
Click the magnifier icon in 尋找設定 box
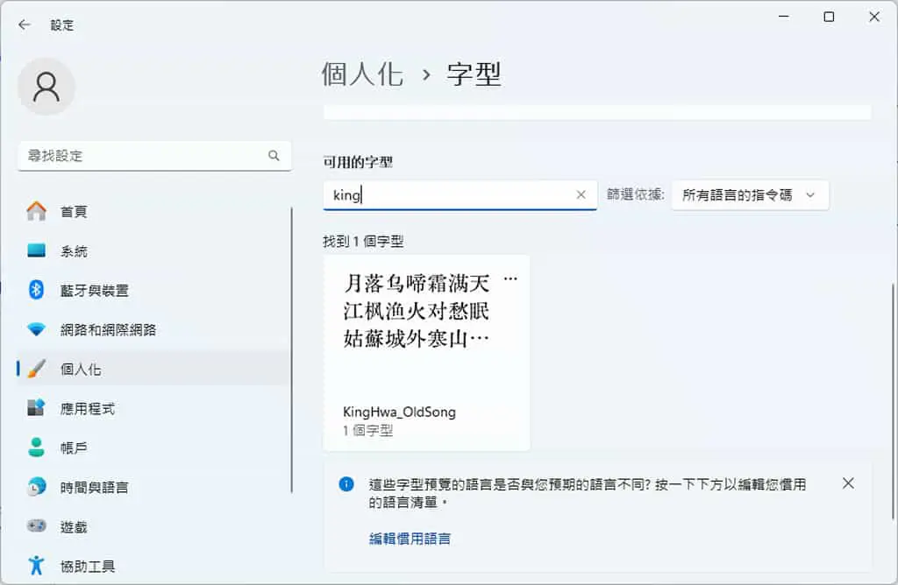[x=274, y=156]
